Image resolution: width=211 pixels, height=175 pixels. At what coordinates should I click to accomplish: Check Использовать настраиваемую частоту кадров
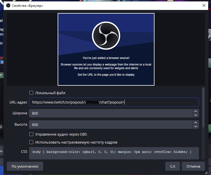pyautogui.click(x=31, y=142)
